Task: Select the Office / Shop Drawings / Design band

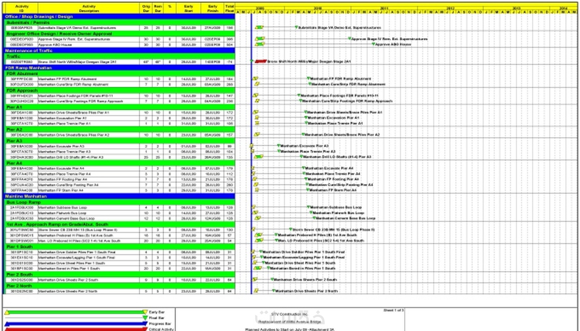Action: point(119,16)
